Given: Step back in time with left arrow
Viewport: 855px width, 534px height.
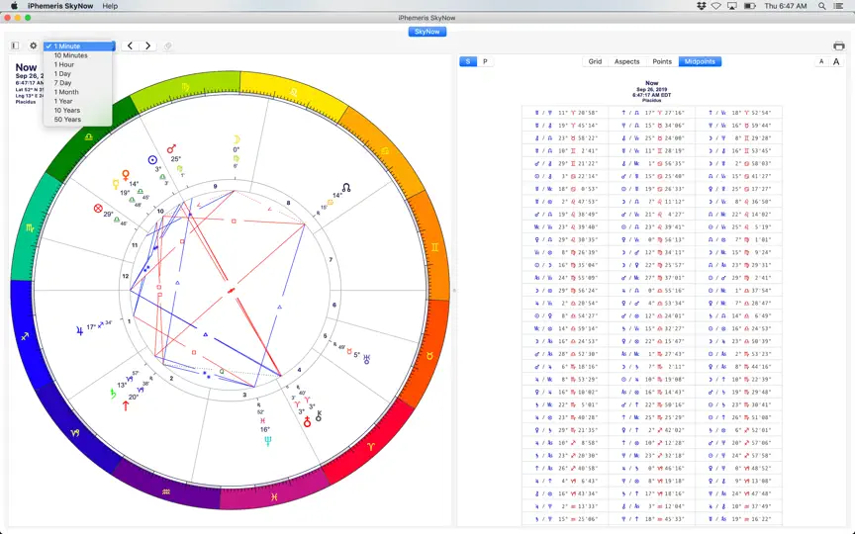Looking at the screenshot, I should click(x=130, y=45).
